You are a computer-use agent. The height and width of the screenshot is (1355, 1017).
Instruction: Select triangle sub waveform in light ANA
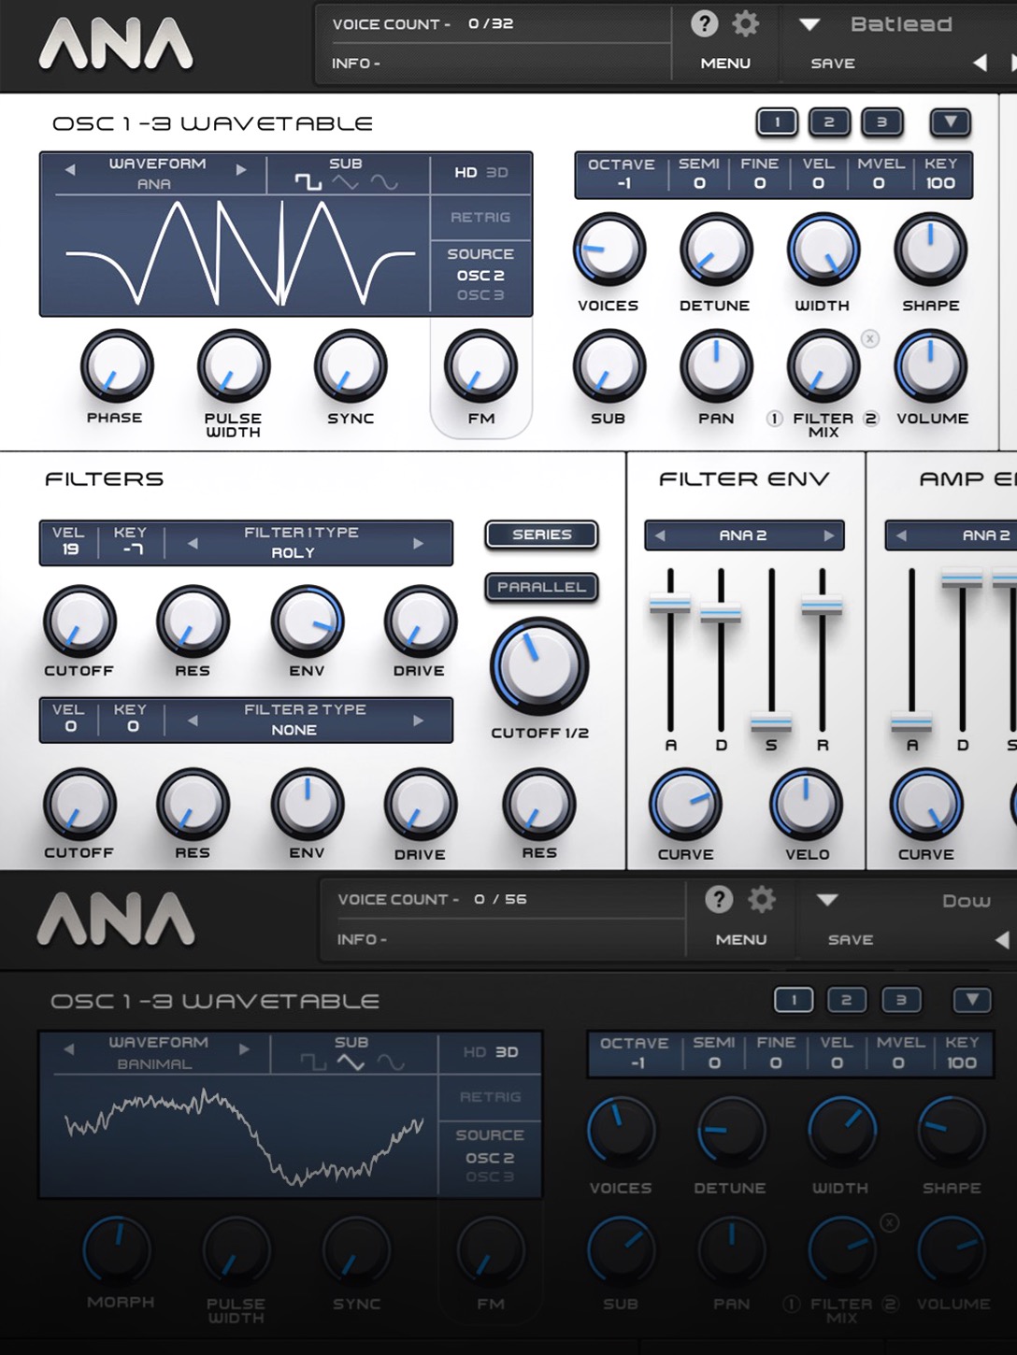click(x=346, y=182)
